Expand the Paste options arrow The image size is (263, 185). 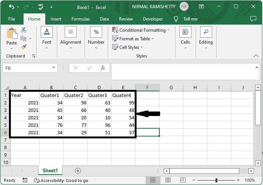click(12, 48)
